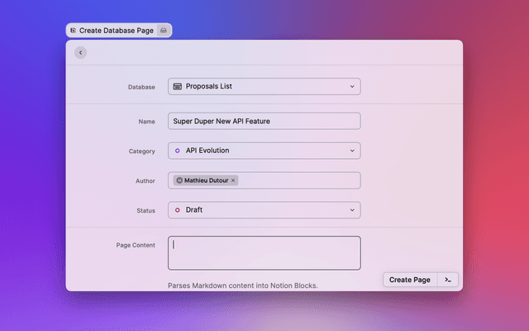Remove the Mathieu Dutour author tag
The width and height of the screenshot is (529, 331).
click(233, 180)
